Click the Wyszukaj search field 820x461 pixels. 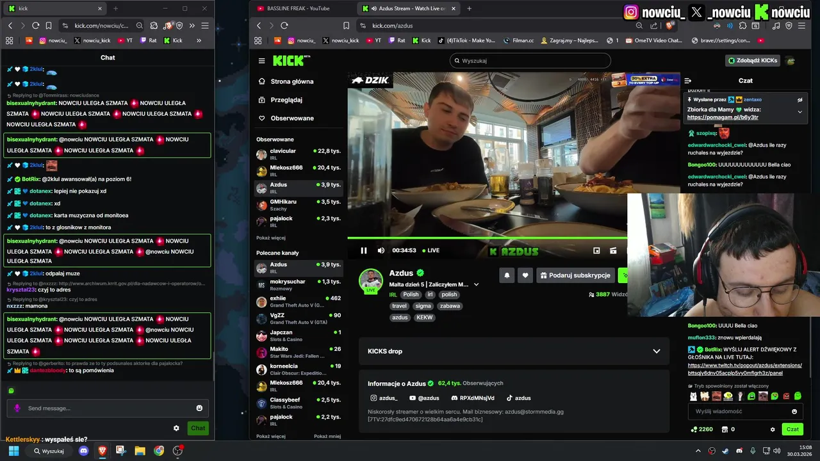tap(530, 61)
